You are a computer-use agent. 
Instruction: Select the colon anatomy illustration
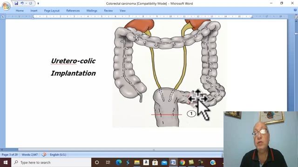click(169, 73)
